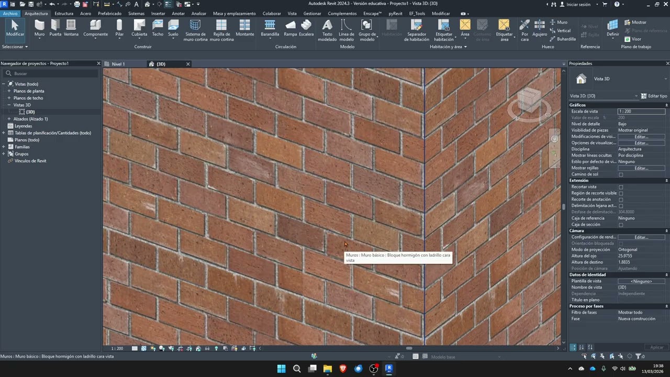Viewport: 670px width, 377px height.
Task: Open Windows Start menu
Action: coord(281,369)
